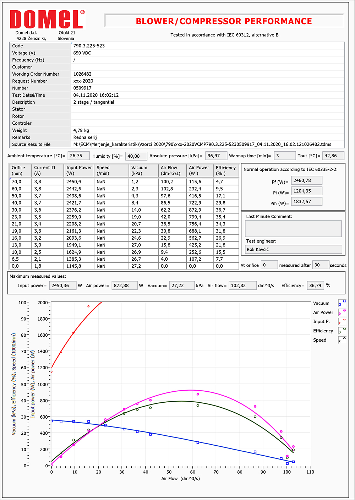This screenshot has width=355, height=500.
Task: Click the Speed legend plot icon
Action: click(342, 340)
